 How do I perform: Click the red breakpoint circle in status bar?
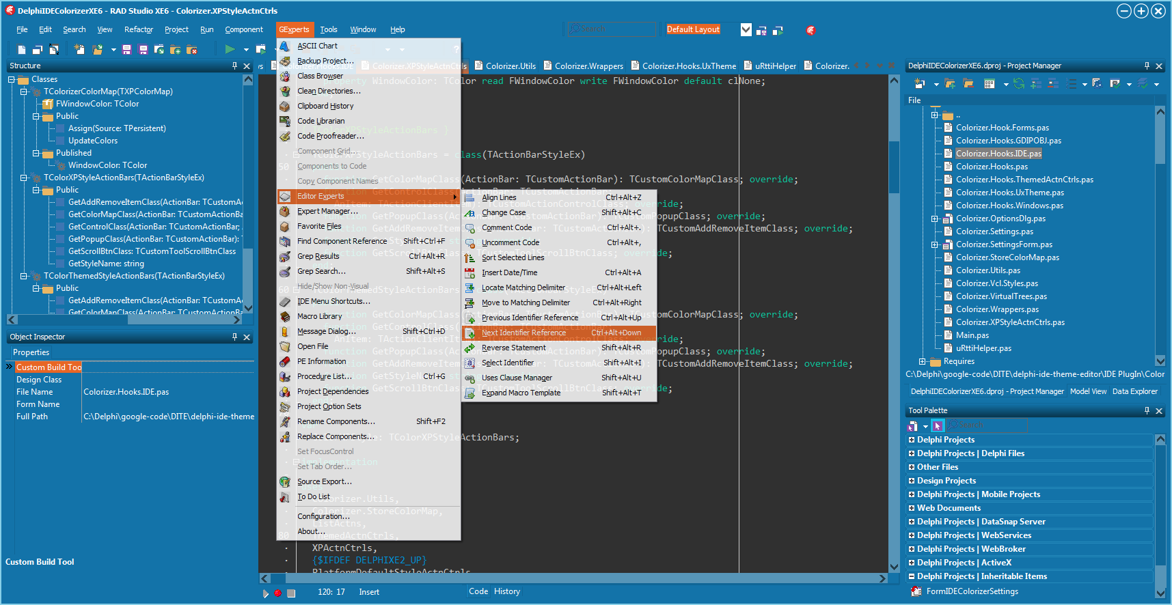pyautogui.click(x=277, y=593)
